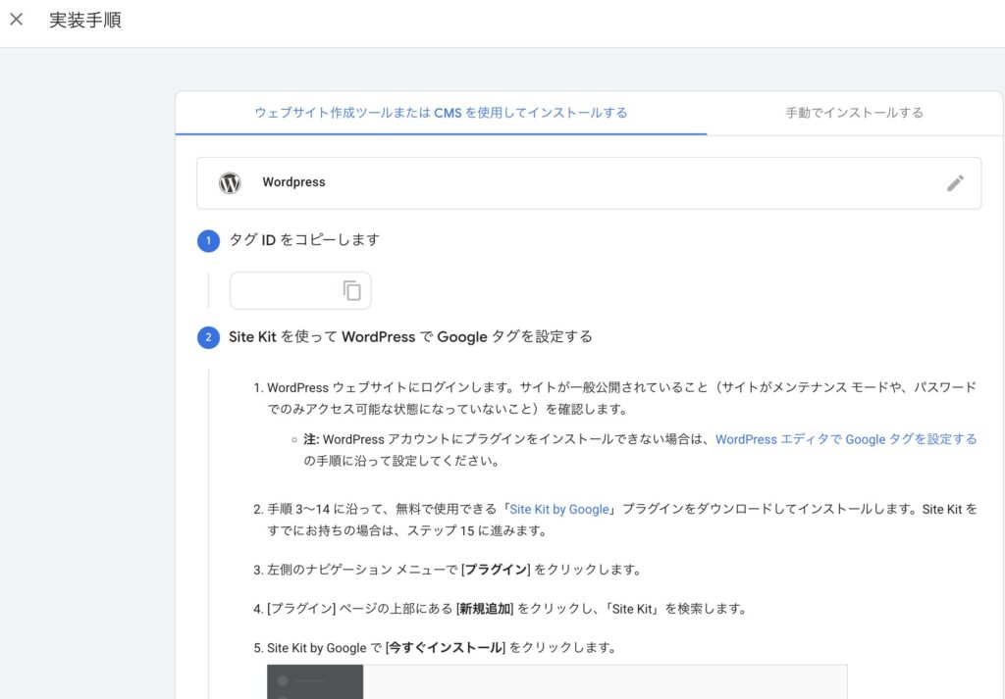Open the WordPress エディタで Google タグを設定する link
Image resolution: width=1005 pixels, height=699 pixels.
pos(846,439)
